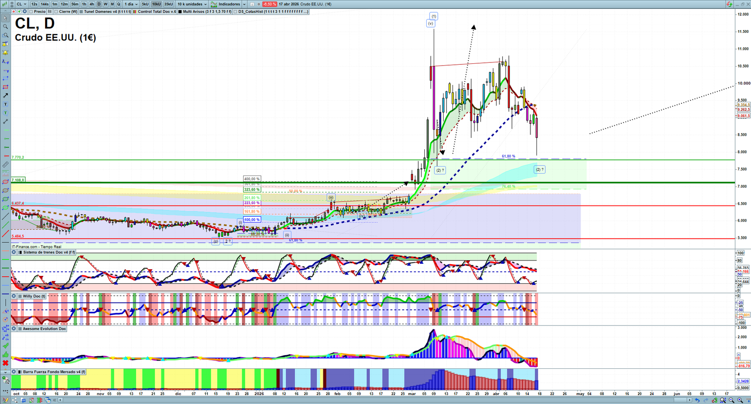Click the horizontal scrollbar right arrow
This screenshot has width=751, height=404.
[690, 400]
